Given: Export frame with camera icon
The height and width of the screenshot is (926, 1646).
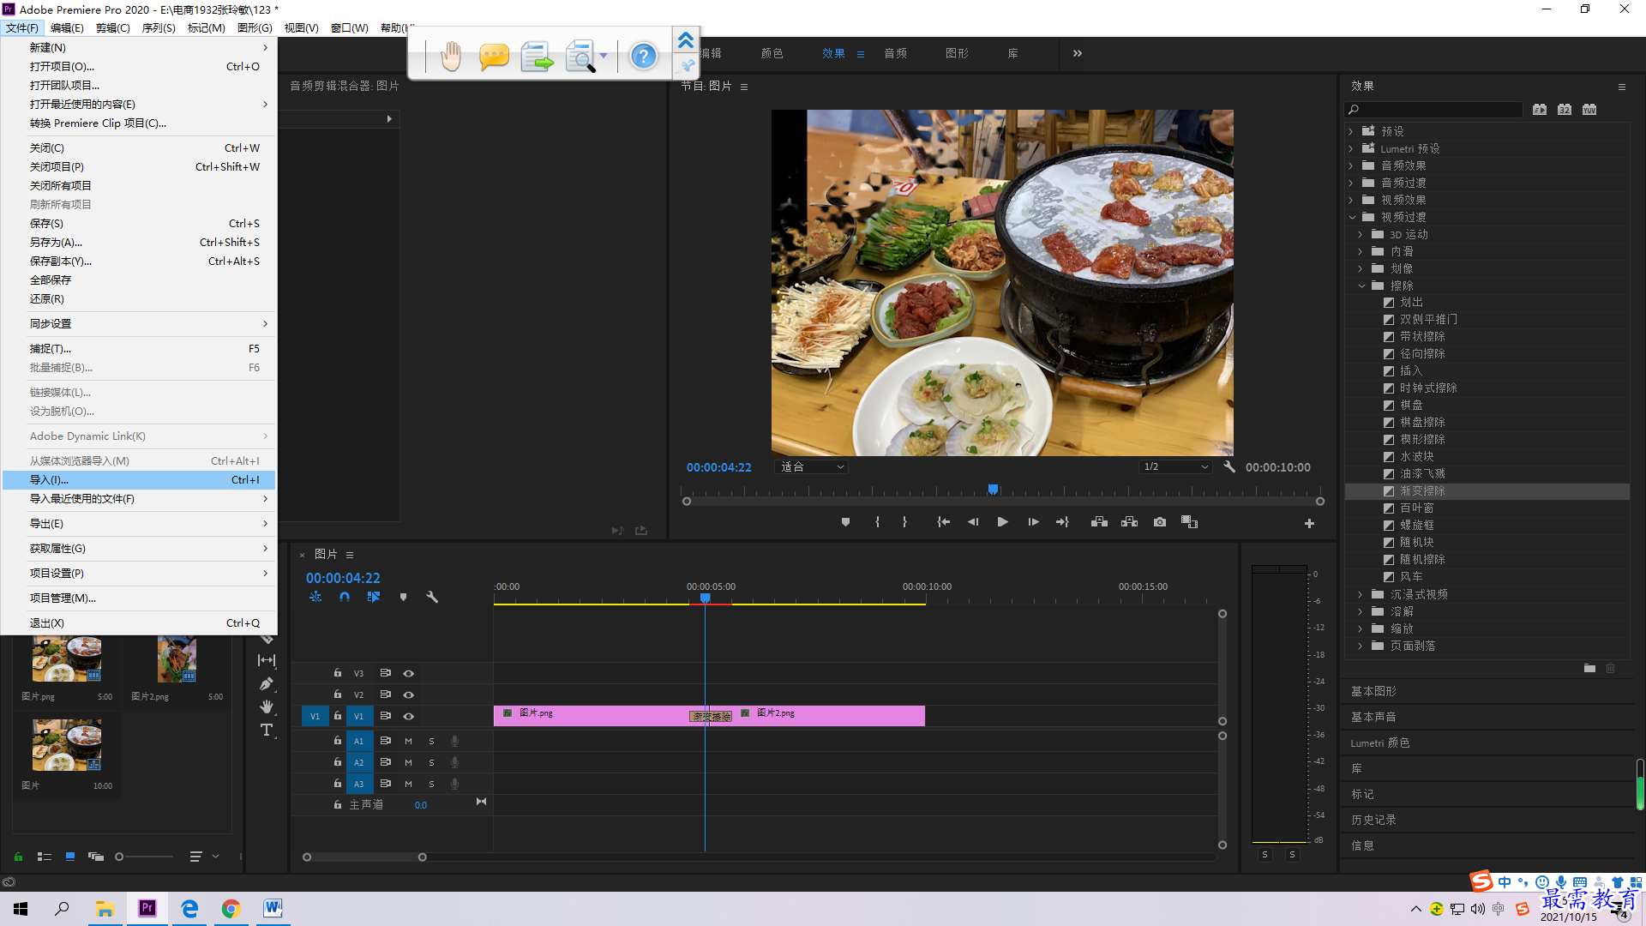Looking at the screenshot, I should [x=1160, y=522].
